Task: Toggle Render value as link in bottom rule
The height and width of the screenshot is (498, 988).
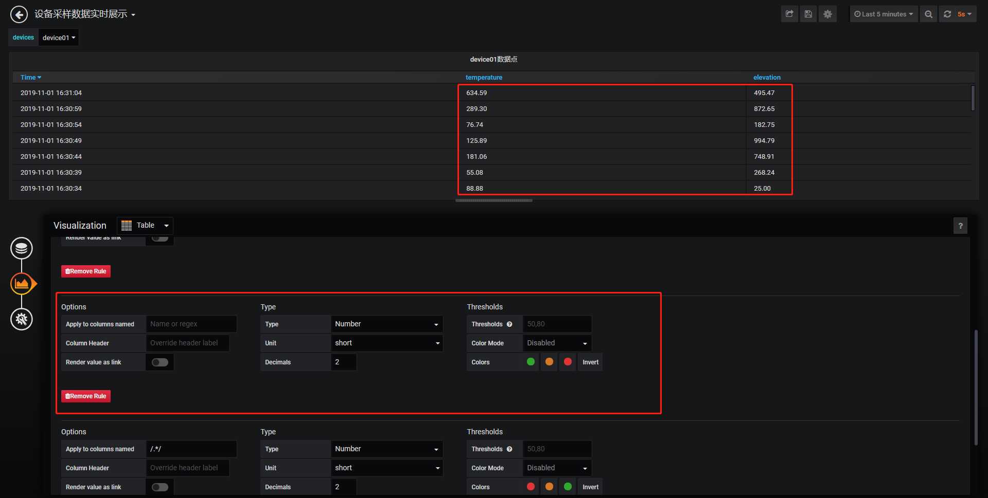Action: (x=160, y=487)
